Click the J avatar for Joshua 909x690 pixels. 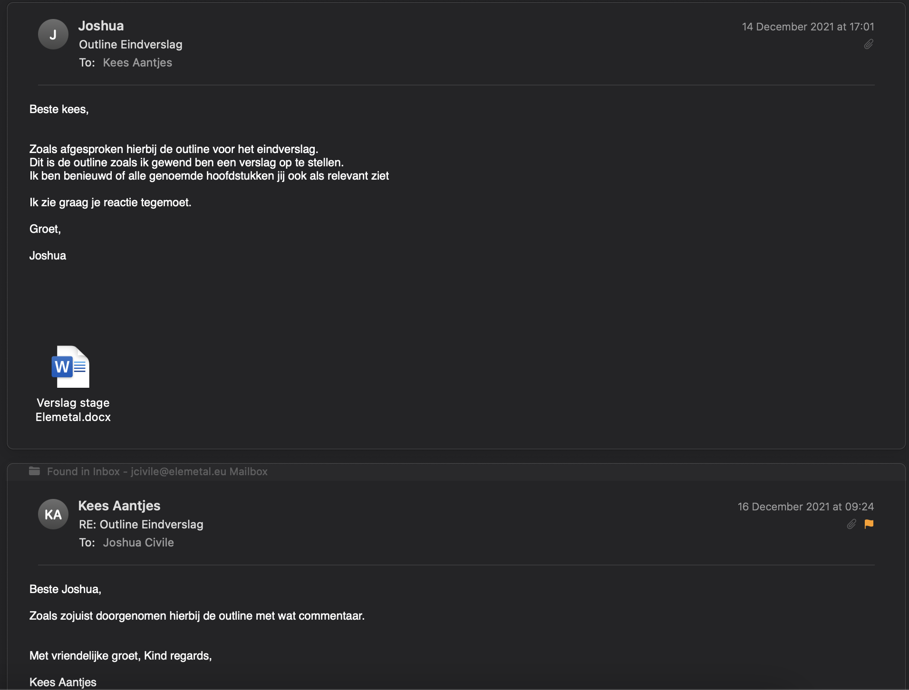pos(53,34)
